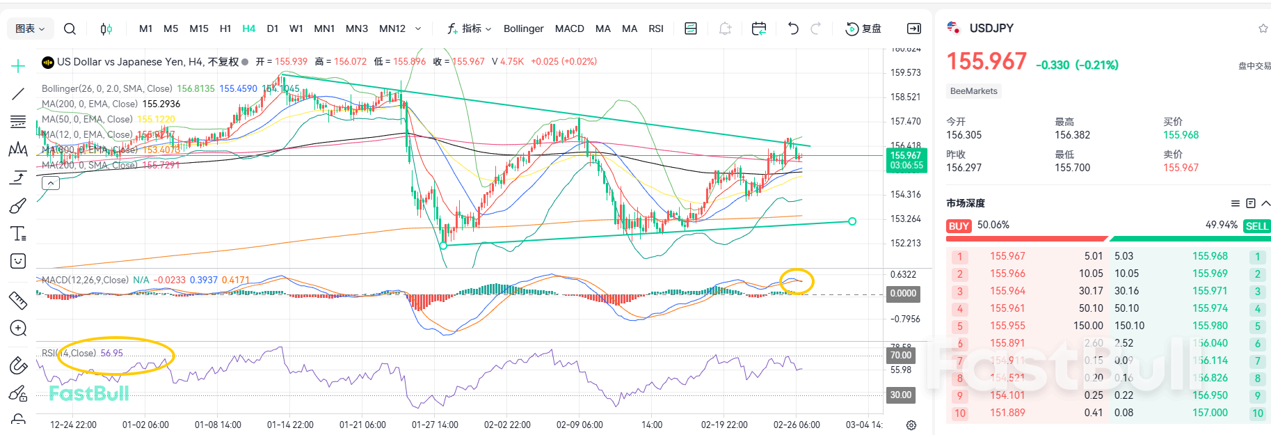Select the MA(200, 0, SMA, Close) legend
Image resolution: width=1271 pixels, height=435 pixels.
click(89, 165)
